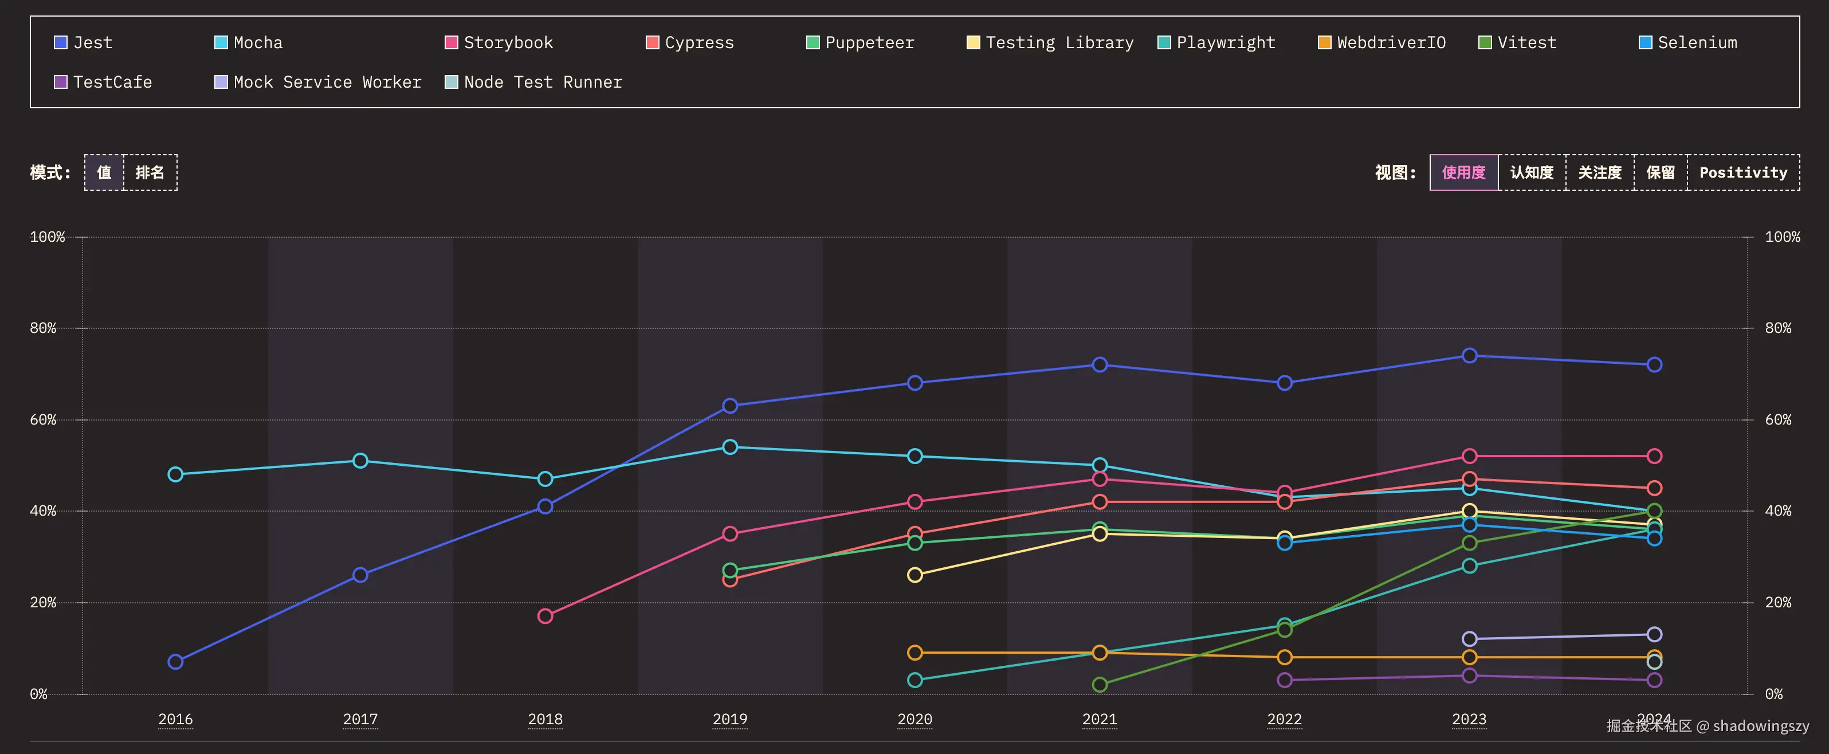
Task: Click the Mock Service Worker legend label
Action: point(327,83)
